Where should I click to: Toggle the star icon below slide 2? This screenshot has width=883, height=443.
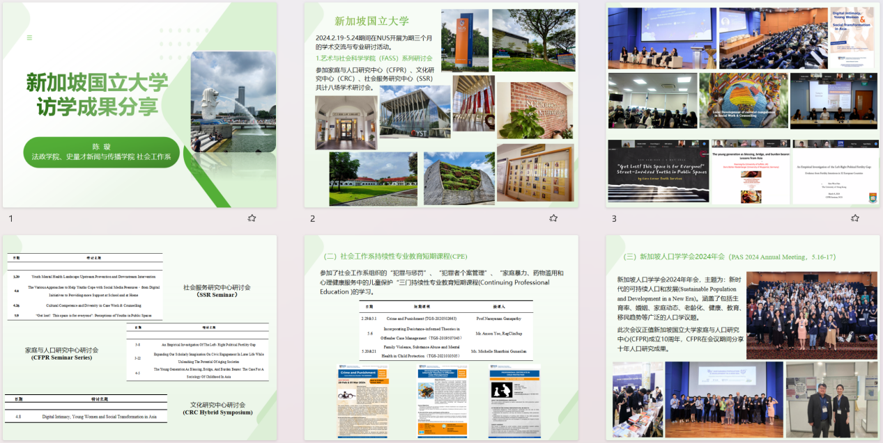click(553, 218)
